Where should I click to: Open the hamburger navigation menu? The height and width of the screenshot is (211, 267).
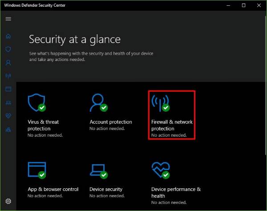[x=8, y=19]
